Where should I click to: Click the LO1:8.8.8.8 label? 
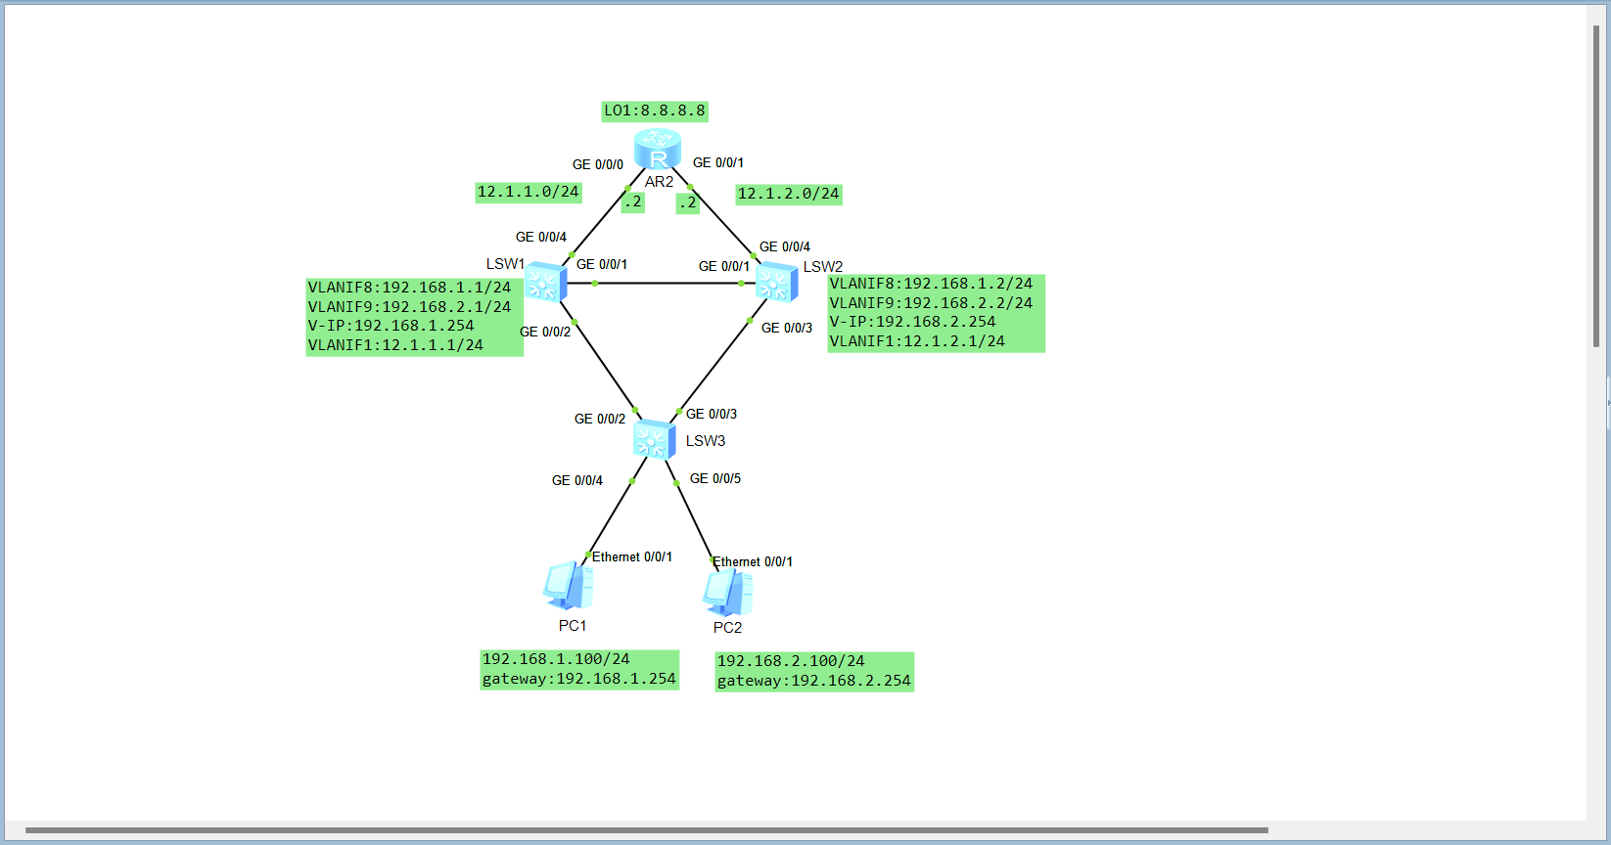655,111
